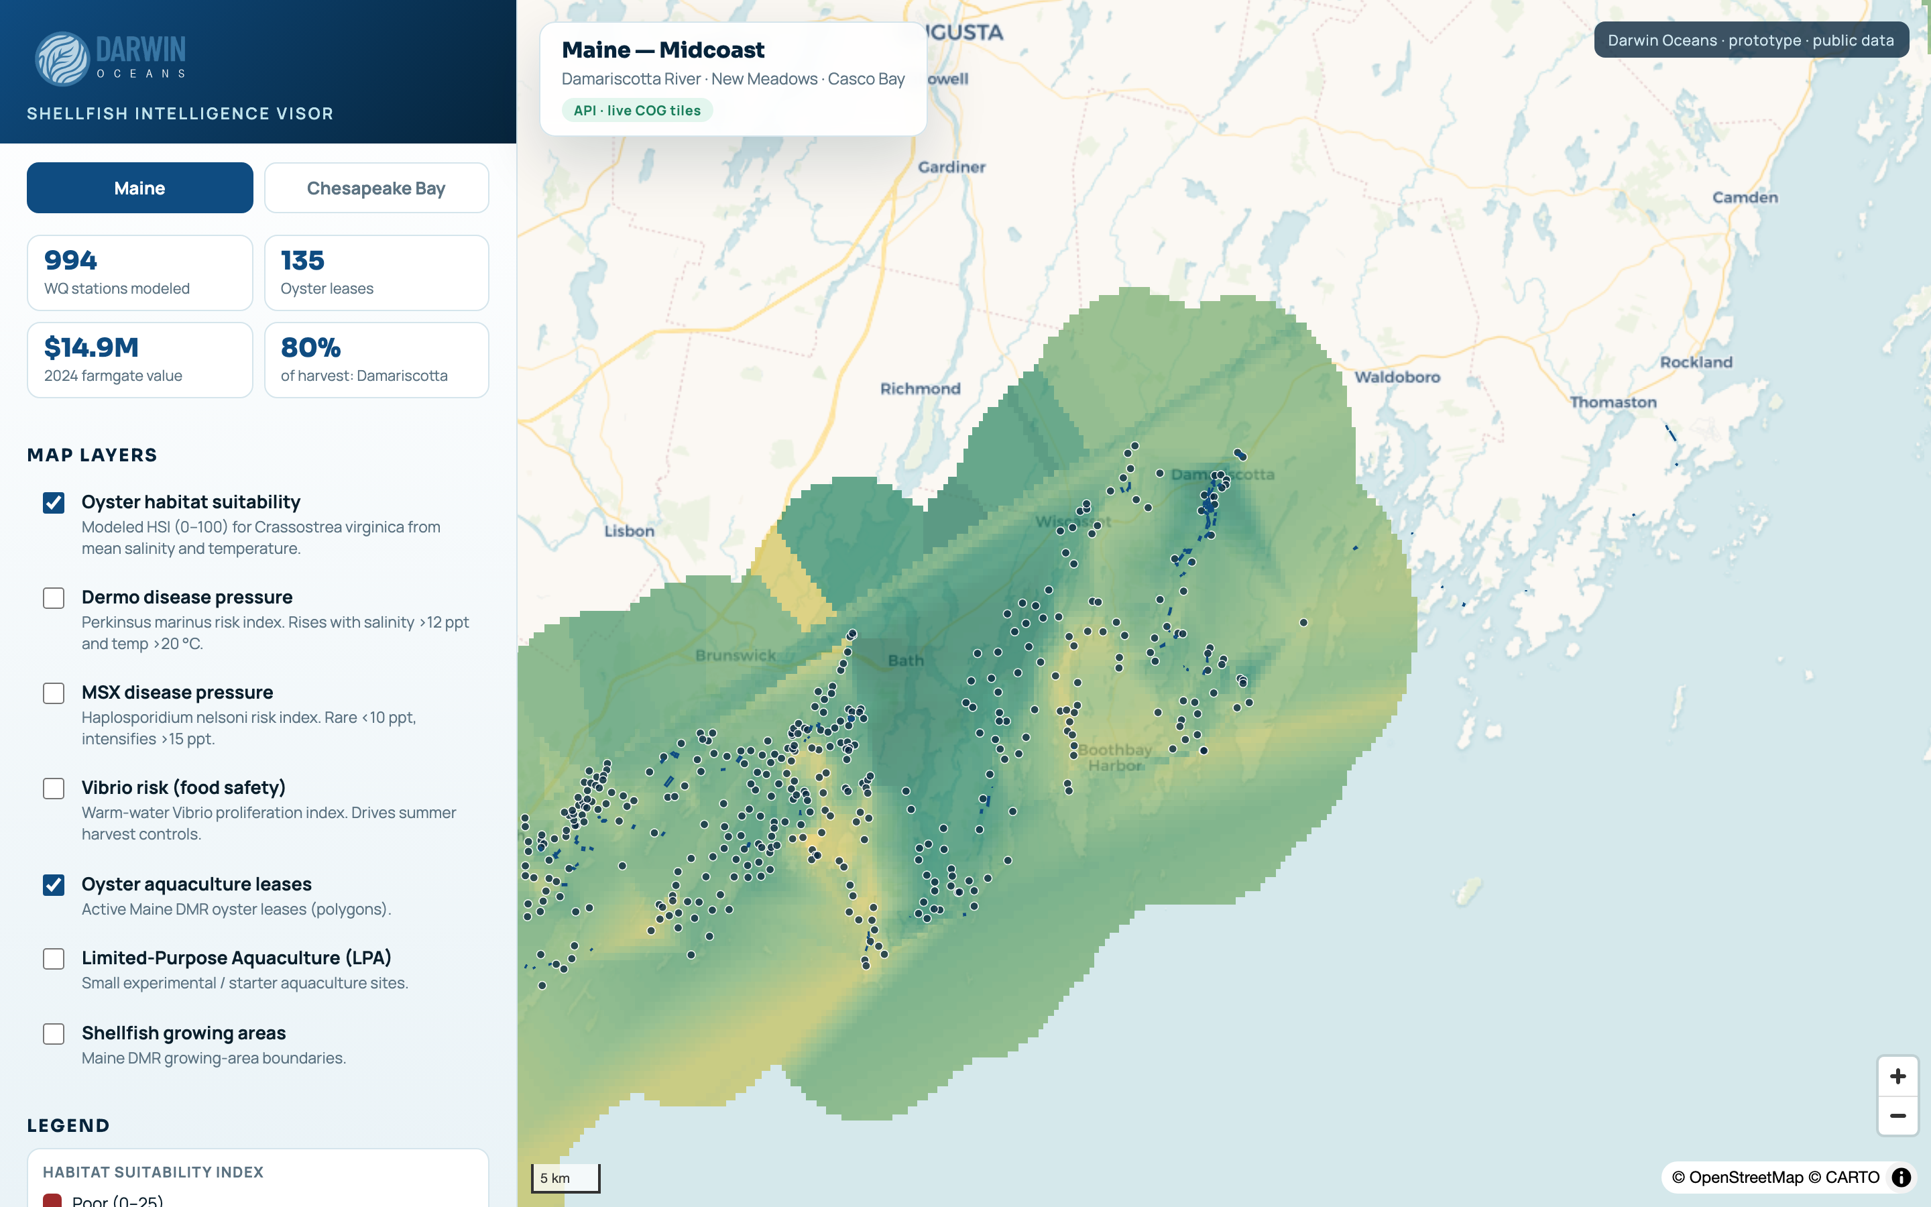
Task: Click the $14.9M farmgate value card
Action: (x=139, y=360)
